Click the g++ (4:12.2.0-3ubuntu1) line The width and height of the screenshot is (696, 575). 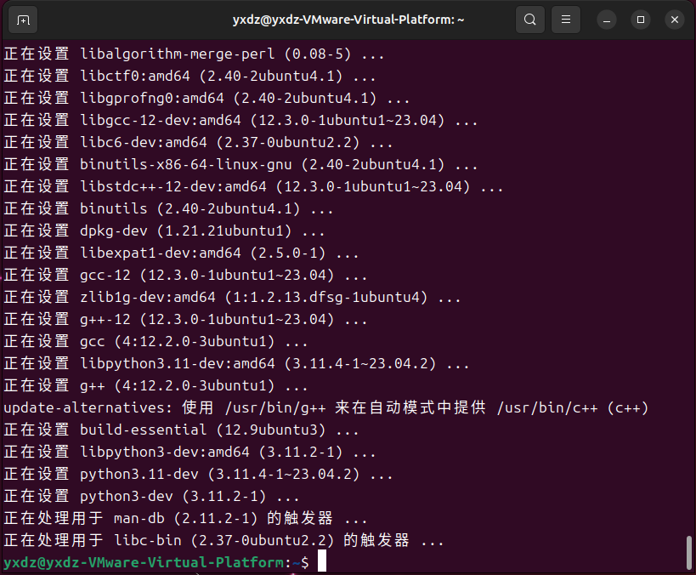point(156,385)
